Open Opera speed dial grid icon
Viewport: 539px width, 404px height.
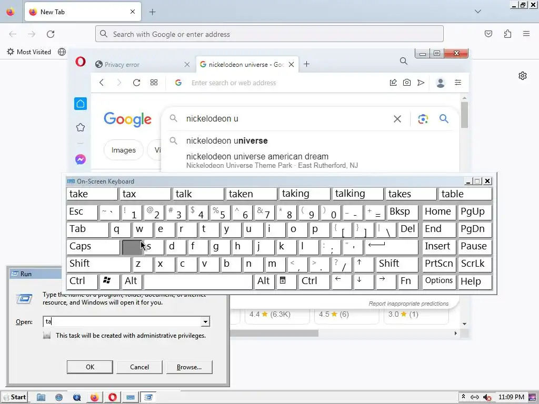pyautogui.click(x=154, y=83)
